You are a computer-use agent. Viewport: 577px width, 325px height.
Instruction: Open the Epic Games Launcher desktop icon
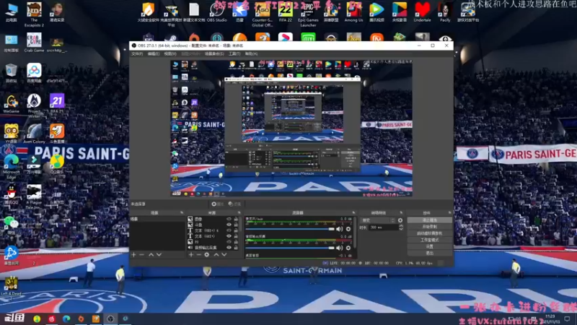[x=308, y=14]
